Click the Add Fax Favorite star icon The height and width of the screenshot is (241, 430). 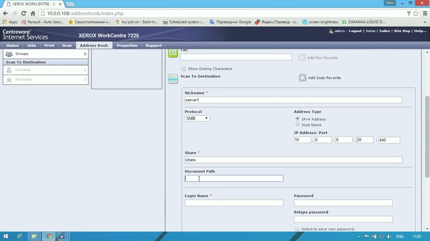(302, 58)
